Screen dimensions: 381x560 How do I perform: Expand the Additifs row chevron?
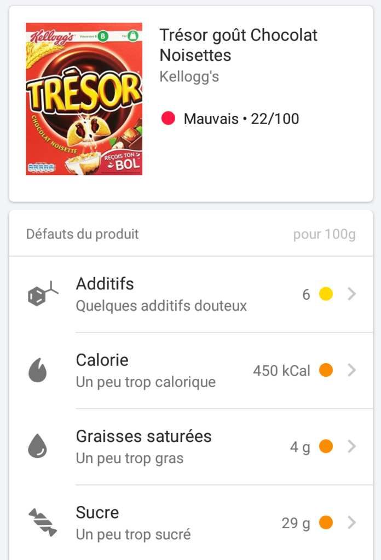point(351,294)
